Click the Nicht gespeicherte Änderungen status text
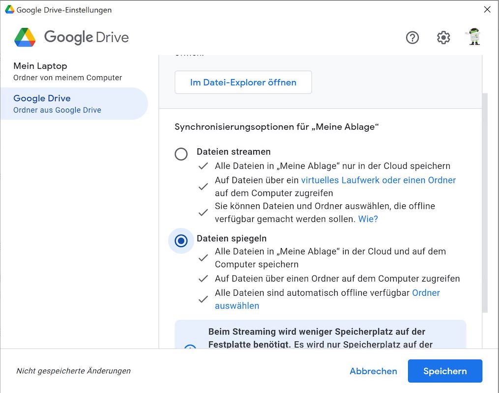 [x=74, y=371]
